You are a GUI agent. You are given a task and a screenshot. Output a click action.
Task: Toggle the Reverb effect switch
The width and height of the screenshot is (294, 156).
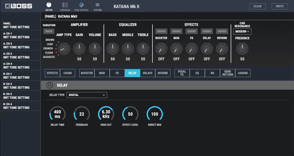[222, 31]
